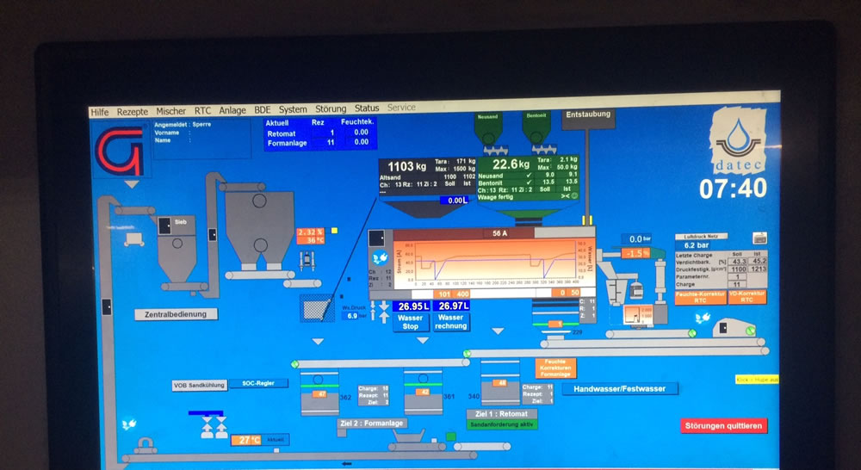Click the 26.97 L water value field
861x470 pixels.
(x=451, y=306)
